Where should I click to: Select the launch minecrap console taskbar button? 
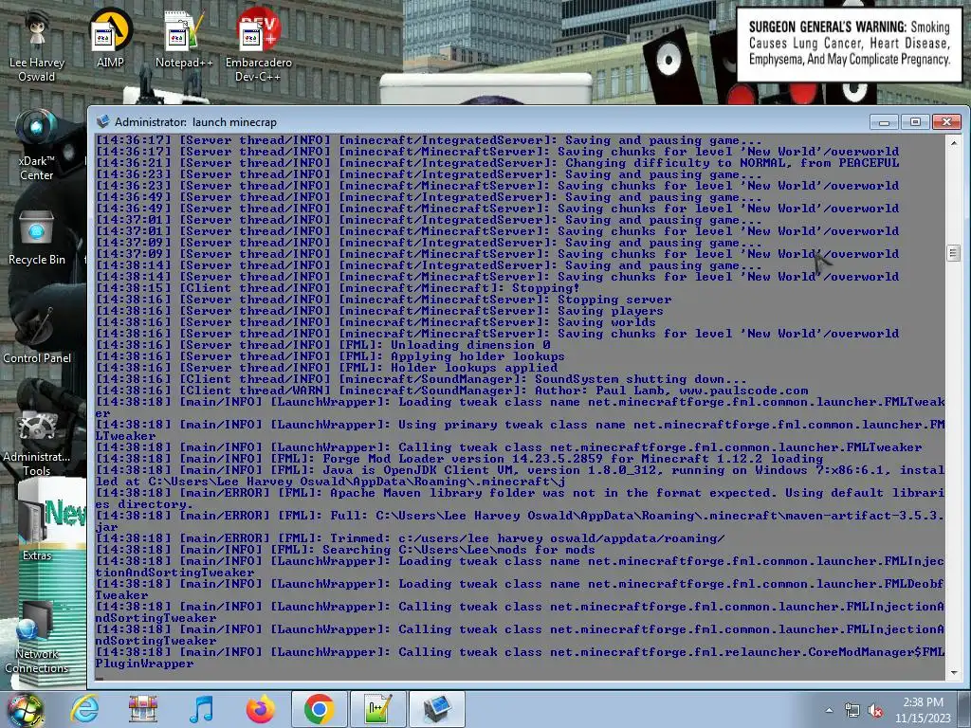pyautogui.click(x=437, y=709)
